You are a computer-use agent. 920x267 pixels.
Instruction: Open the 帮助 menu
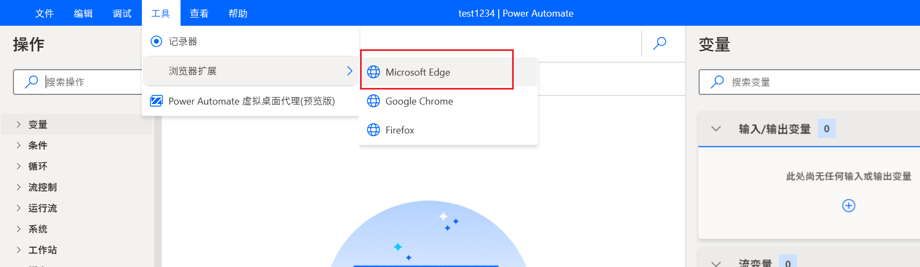tap(238, 13)
